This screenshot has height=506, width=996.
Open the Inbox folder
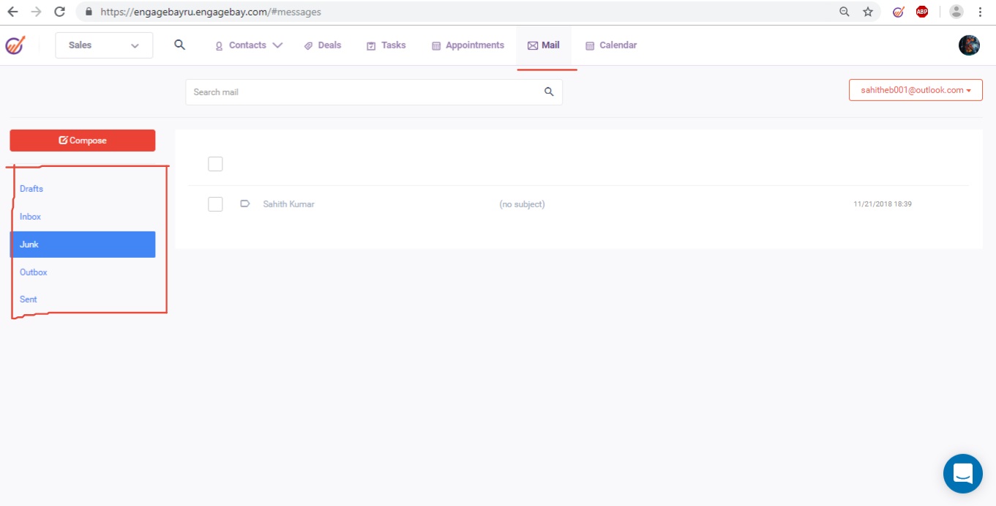[x=31, y=217]
